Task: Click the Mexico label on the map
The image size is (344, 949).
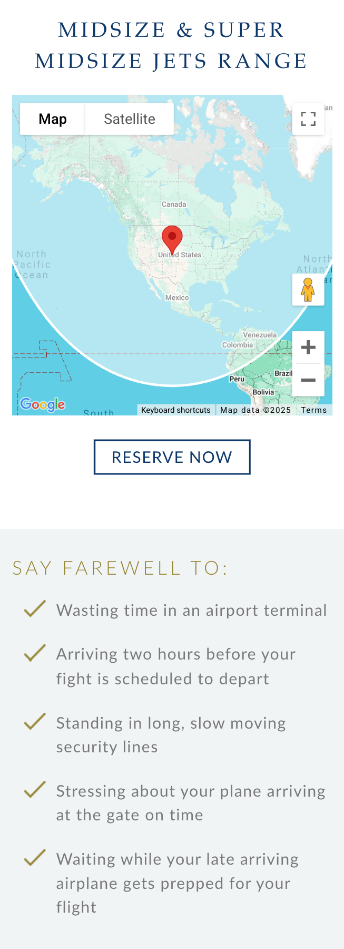Action: (177, 298)
